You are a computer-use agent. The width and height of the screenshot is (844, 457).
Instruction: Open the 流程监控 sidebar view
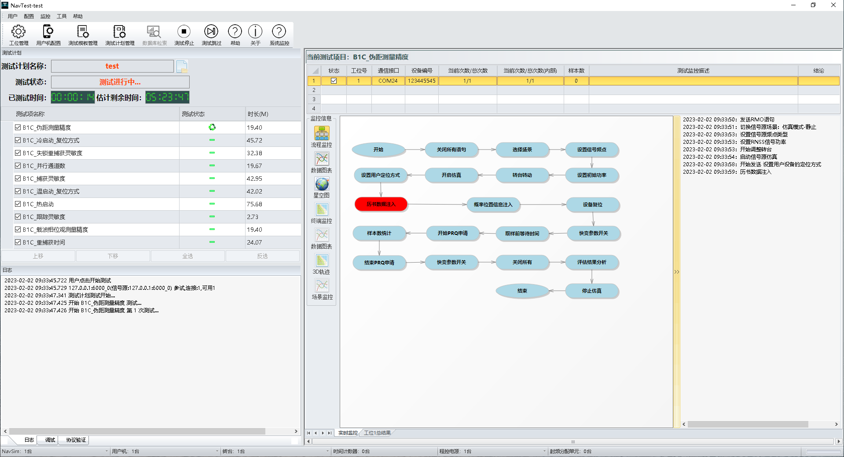[x=322, y=136]
